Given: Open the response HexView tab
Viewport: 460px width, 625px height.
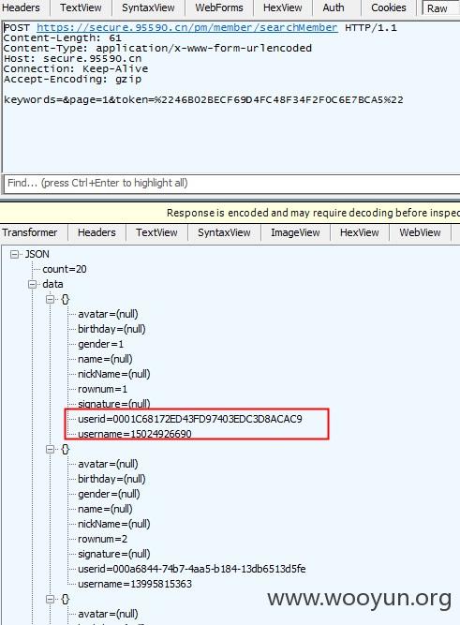Looking at the screenshot, I should tap(359, 232).
